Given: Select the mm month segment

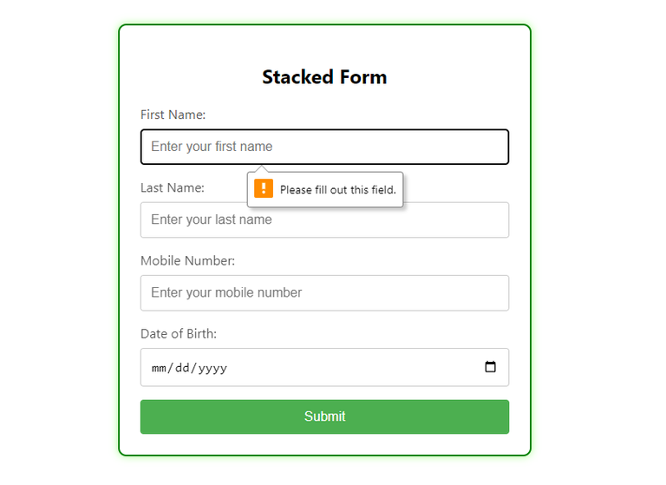Looking at the screenshot, I should point(160,368).
